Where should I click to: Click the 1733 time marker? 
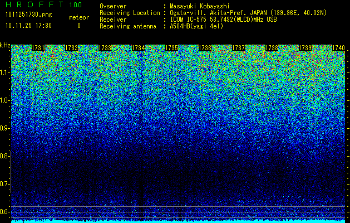[105, 48]
